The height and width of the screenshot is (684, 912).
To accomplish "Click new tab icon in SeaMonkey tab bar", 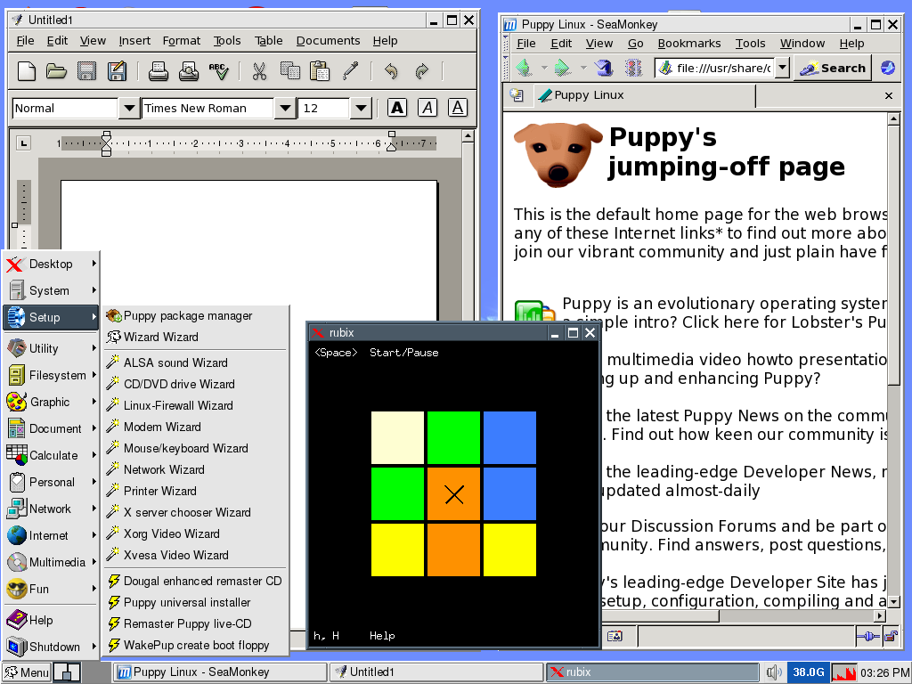I will coord(517,95).
